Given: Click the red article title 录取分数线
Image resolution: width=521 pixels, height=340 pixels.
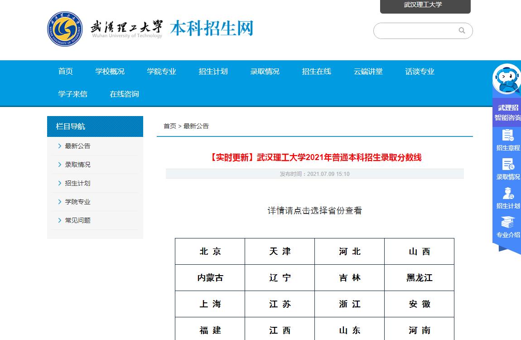Looking at the screenshot, I should pyautogui.click(x=315, y=157).
